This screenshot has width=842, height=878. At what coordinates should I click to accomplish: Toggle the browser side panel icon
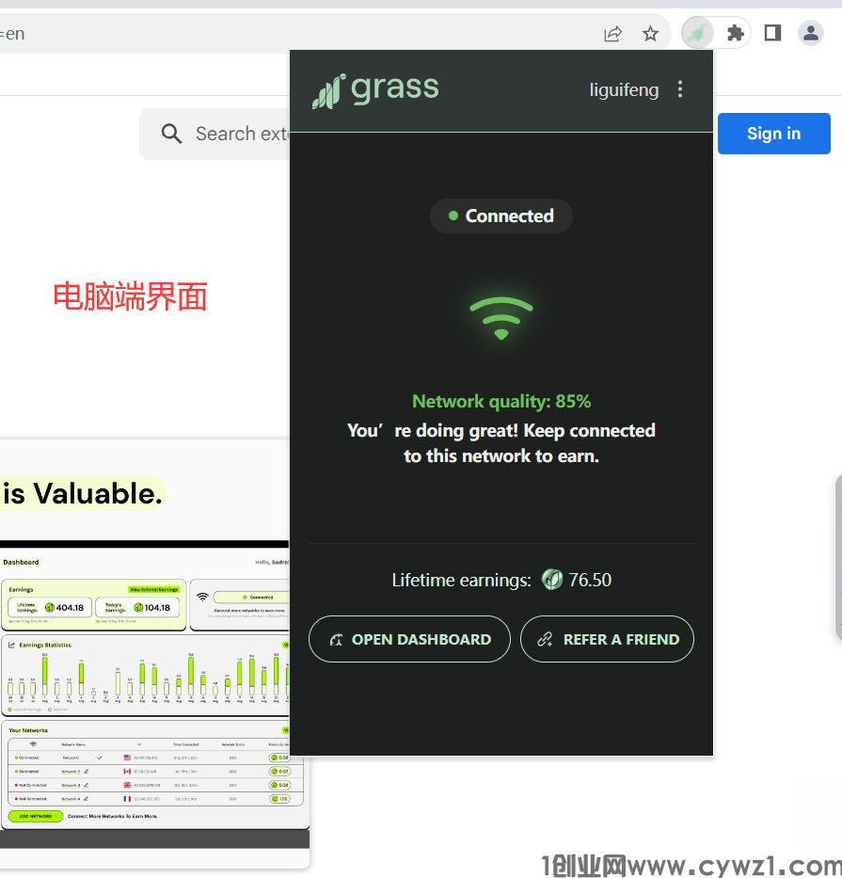point(772,33)
